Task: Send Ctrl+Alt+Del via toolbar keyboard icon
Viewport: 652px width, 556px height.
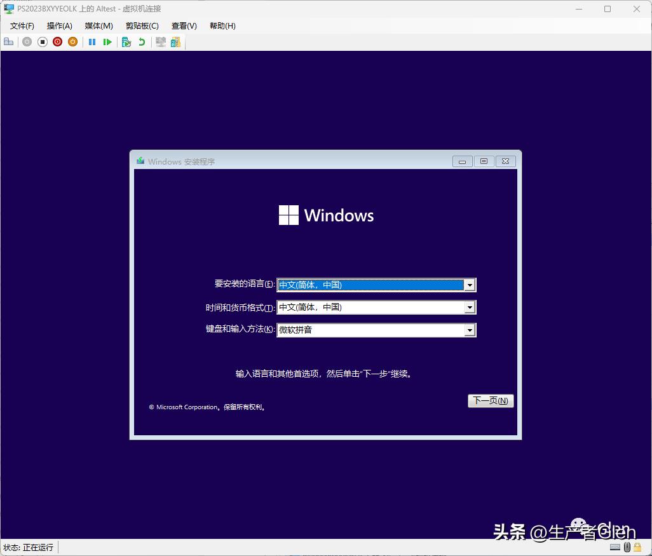Action: (x=8, y=41)
